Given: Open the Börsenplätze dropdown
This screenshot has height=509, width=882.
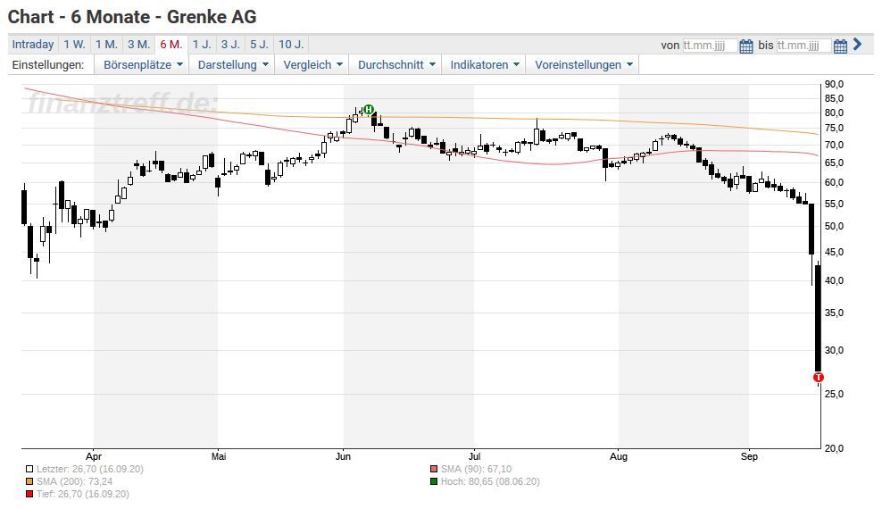Looking at the screenshot, I should coord(143,64).
